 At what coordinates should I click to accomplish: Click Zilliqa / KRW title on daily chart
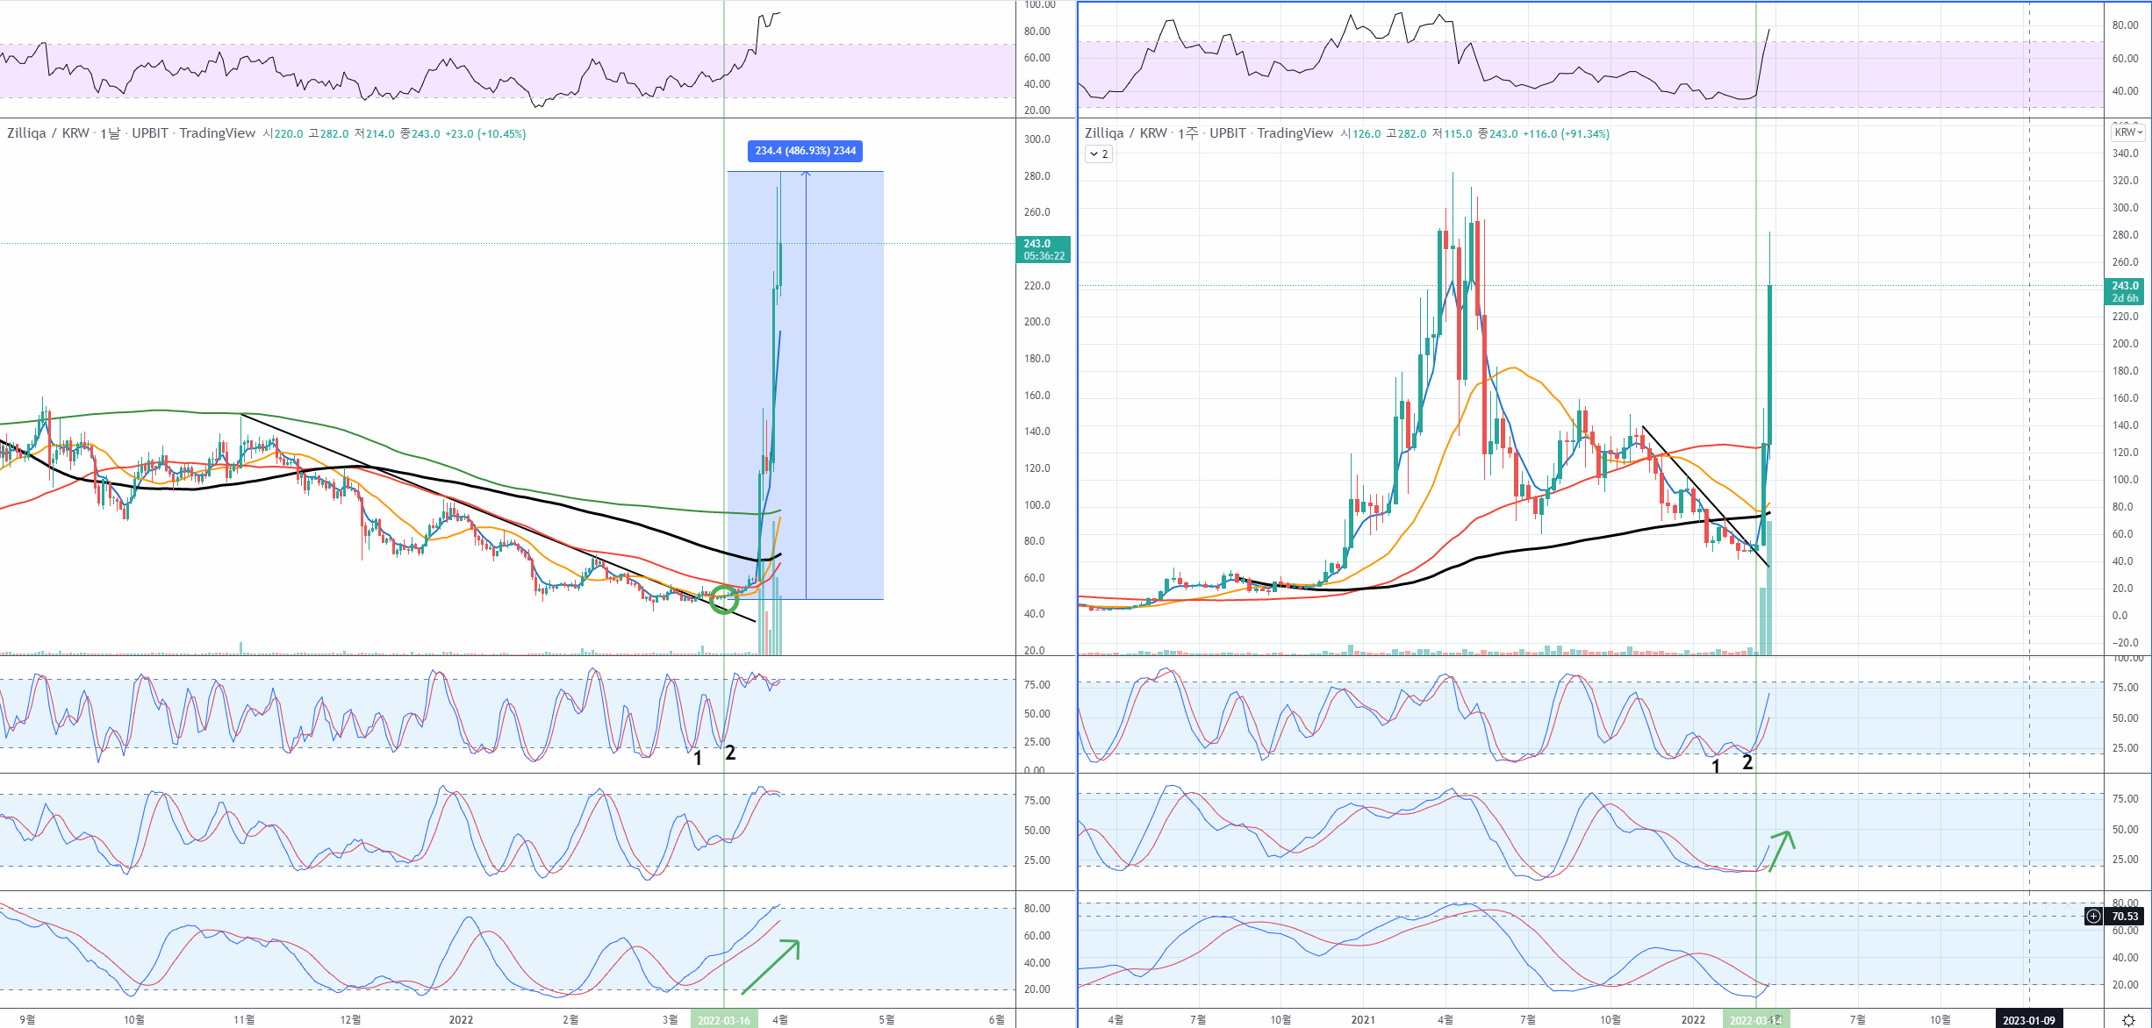click(x=48, y=133)
